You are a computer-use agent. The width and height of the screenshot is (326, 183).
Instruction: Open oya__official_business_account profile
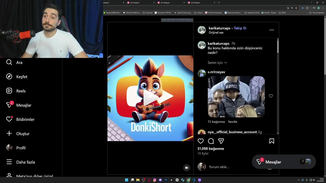click(x=232, y=132)
